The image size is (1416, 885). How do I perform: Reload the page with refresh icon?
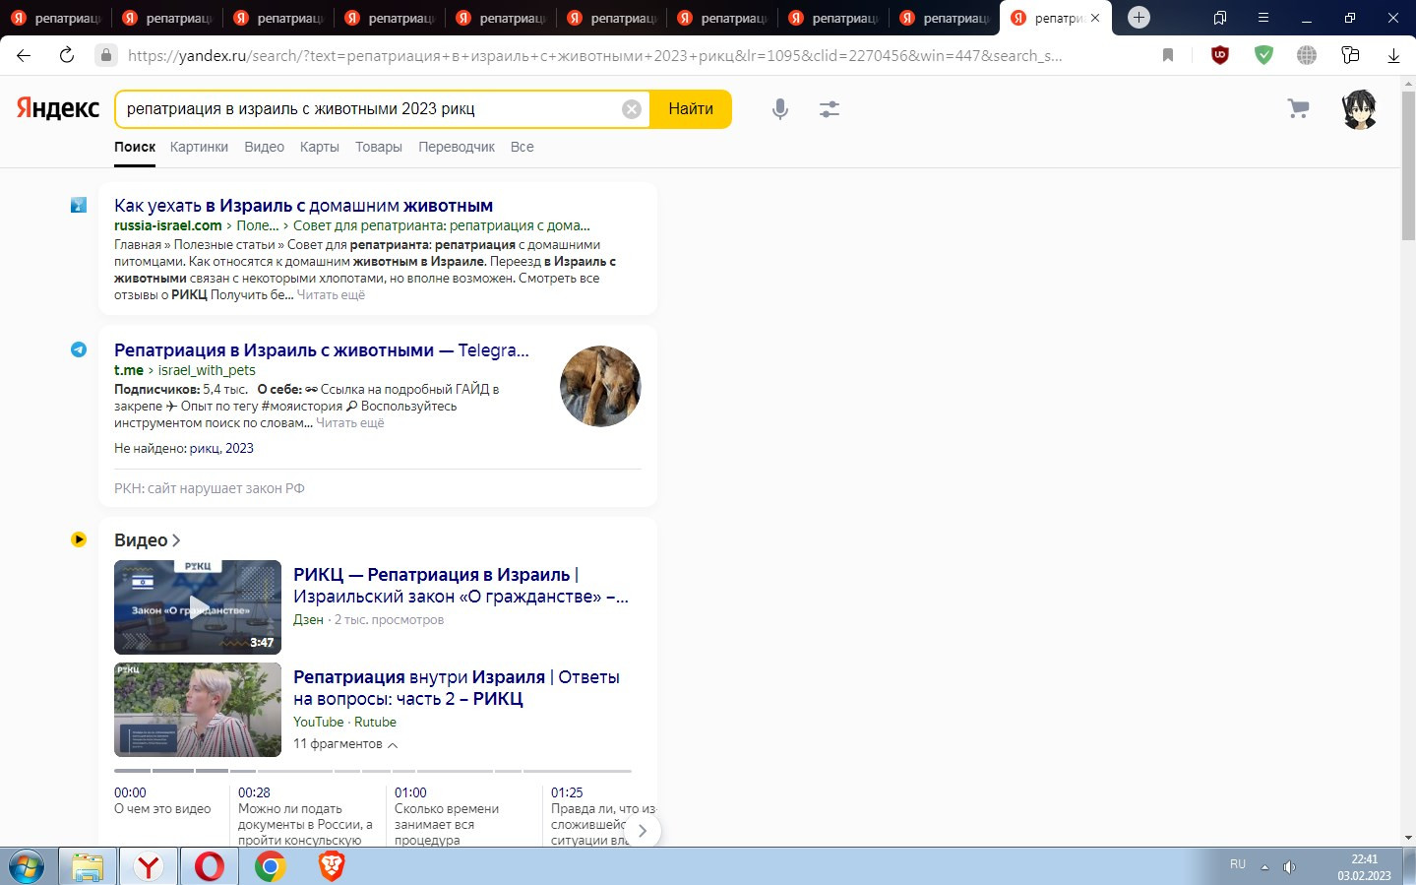(x=67, y=55)
